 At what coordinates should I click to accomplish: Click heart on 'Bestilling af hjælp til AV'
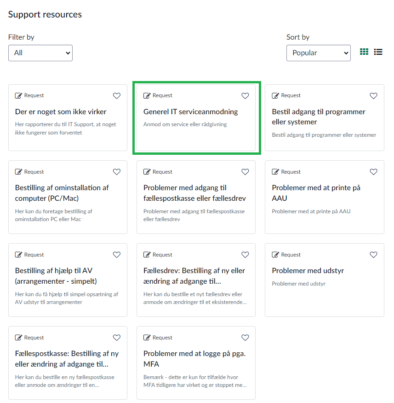click(117, 255)
